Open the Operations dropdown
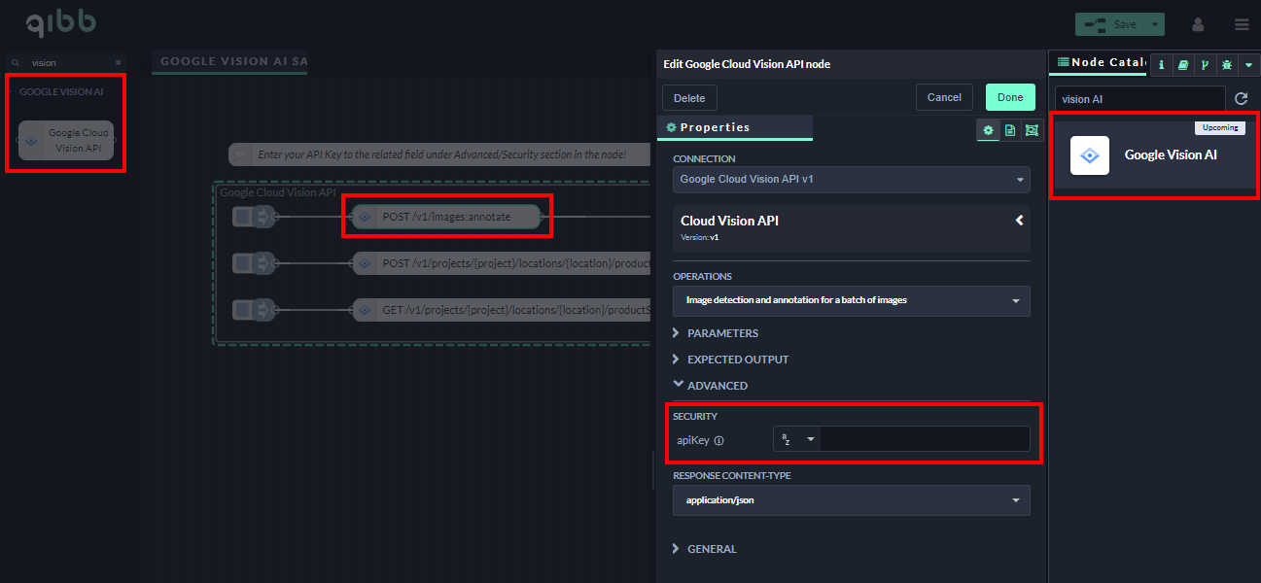 (x=851, y=301)
